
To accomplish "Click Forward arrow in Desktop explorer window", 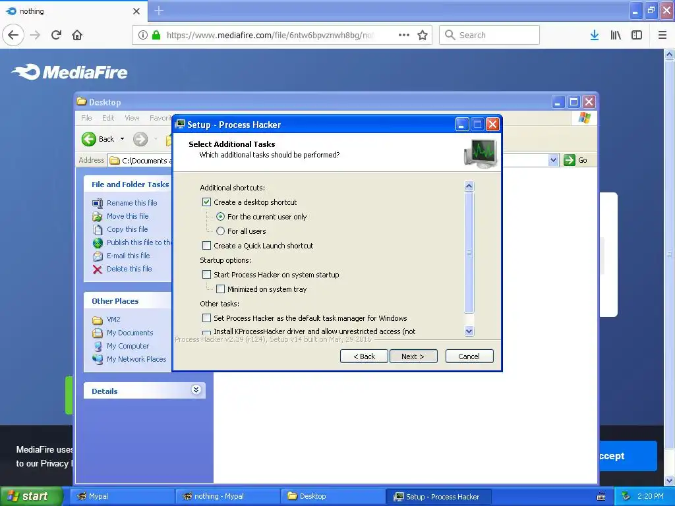I will pyautogui.click(x=140, y=139).
